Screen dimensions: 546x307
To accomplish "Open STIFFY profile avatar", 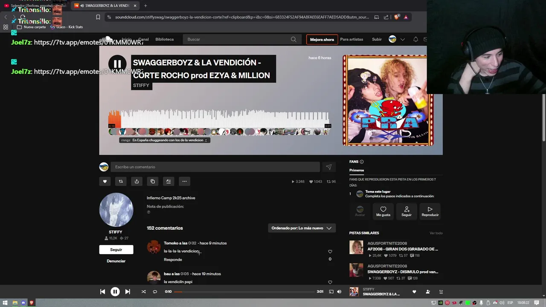I will pos(116,210).
